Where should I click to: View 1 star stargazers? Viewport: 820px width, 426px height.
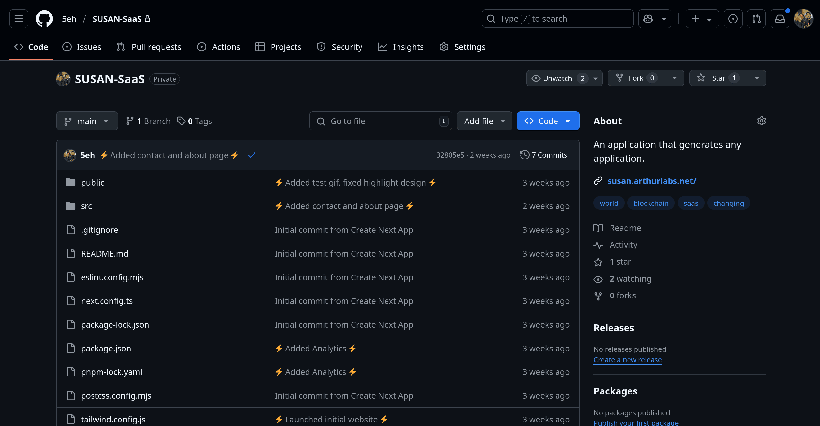[612, 262]
